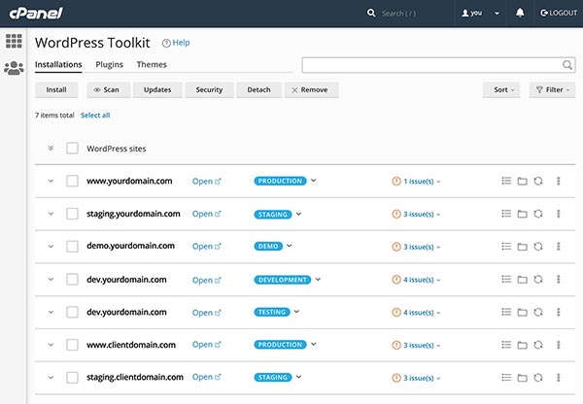Open folder icon for demo.yourdomain.com

coord(523,247)
